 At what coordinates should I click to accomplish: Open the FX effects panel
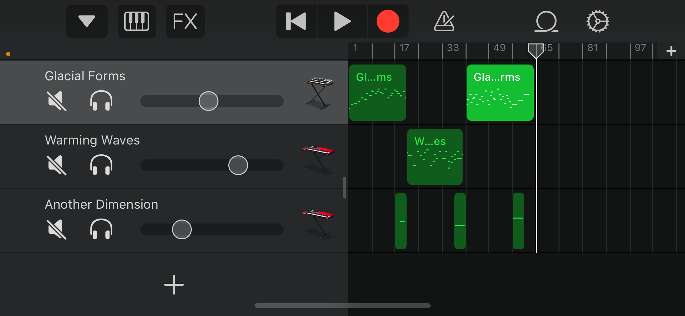[185, 21]
